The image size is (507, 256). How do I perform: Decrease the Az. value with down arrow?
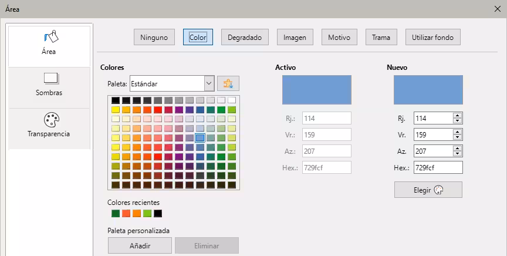pyautogui.click(x=457, y=154)
